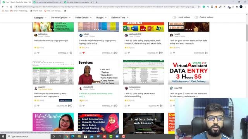Viewport: 248px width, 139px height.
Task: Switch to the 'Be your virtual assistant' tab
Action: (47, 2)
